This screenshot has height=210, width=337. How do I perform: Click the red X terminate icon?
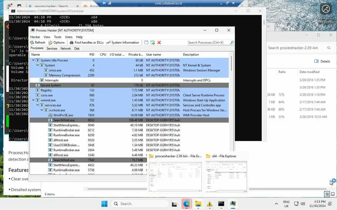click(159, 43)
